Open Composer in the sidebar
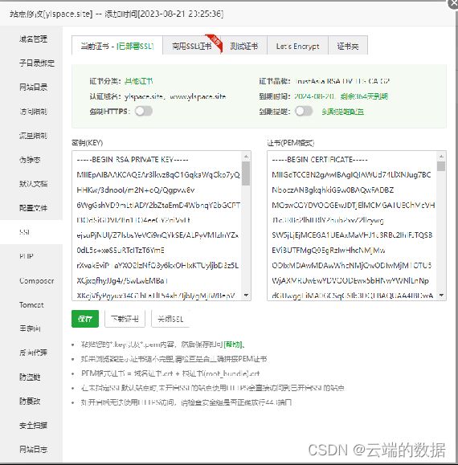Viewport: 458px width, 465px height. click(x=37, y=280)
